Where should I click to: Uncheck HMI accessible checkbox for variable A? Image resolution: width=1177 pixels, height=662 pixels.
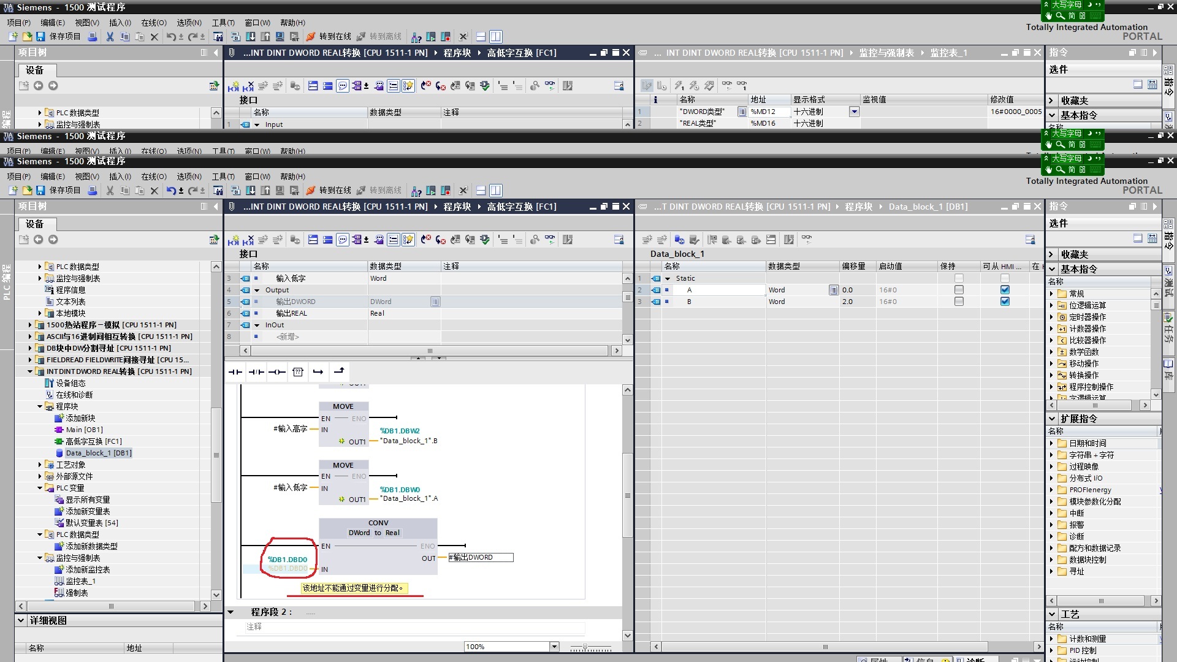click(x=1005, y=290)
